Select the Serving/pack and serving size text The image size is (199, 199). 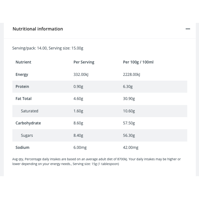pos(48,48)
